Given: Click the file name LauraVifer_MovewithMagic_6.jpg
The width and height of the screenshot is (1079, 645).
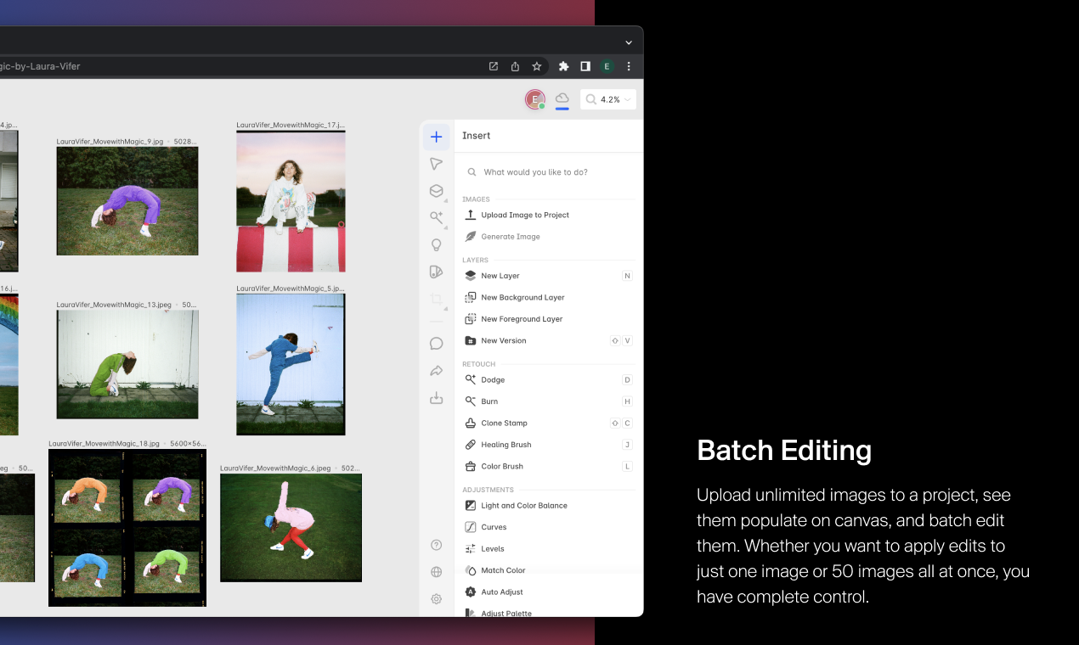Looking at the screenshot, I should (275, 468).
